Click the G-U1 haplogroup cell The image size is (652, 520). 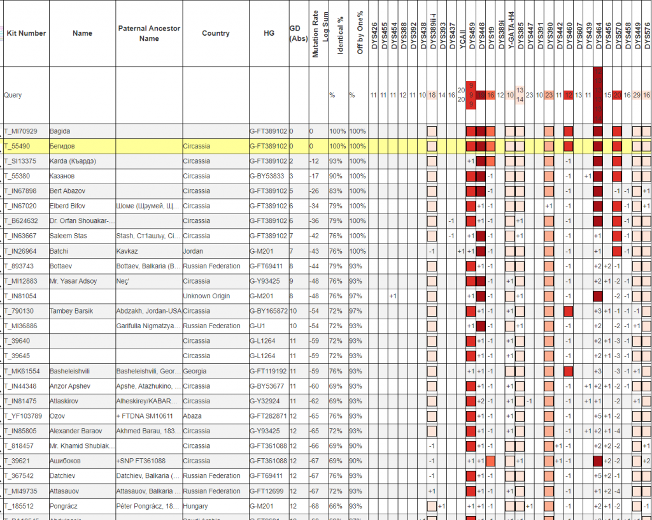click(x=258, y=326)
